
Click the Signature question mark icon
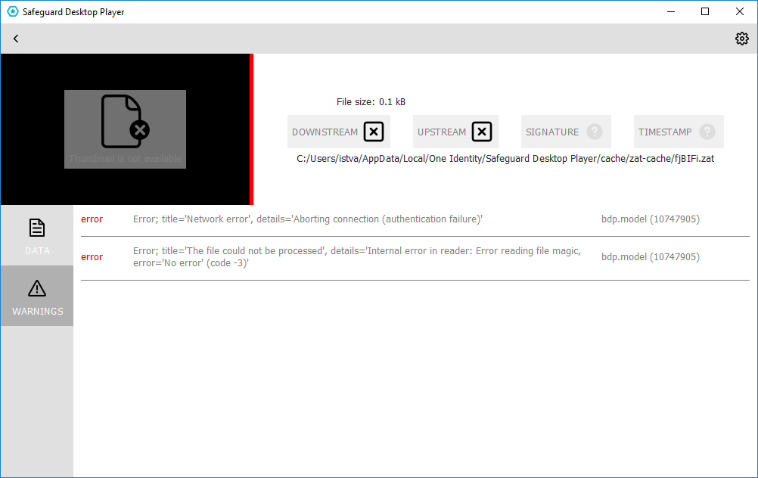click(x=595, y=132)
